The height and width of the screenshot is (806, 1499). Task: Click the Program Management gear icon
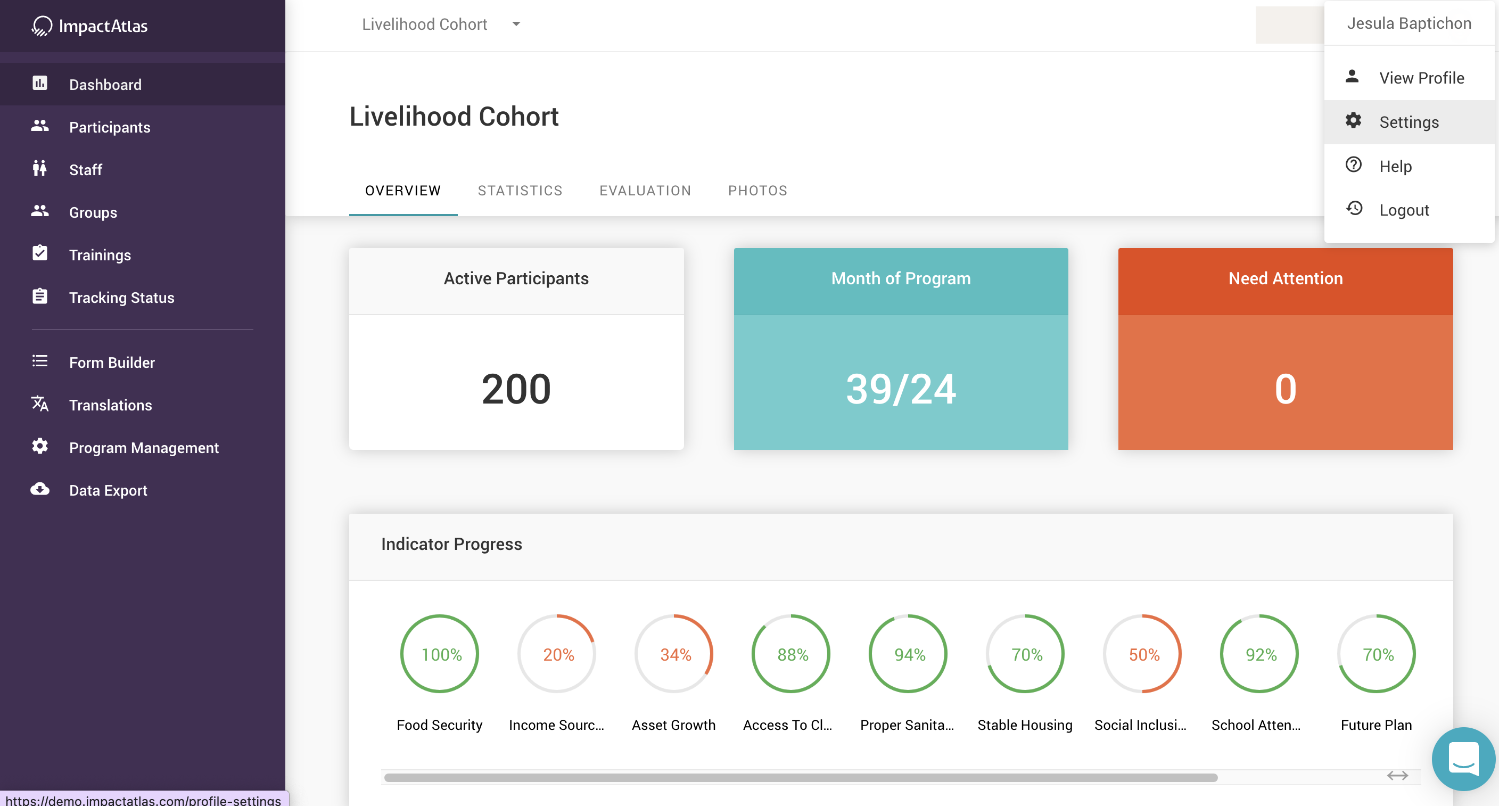click(x=39, y=447)
